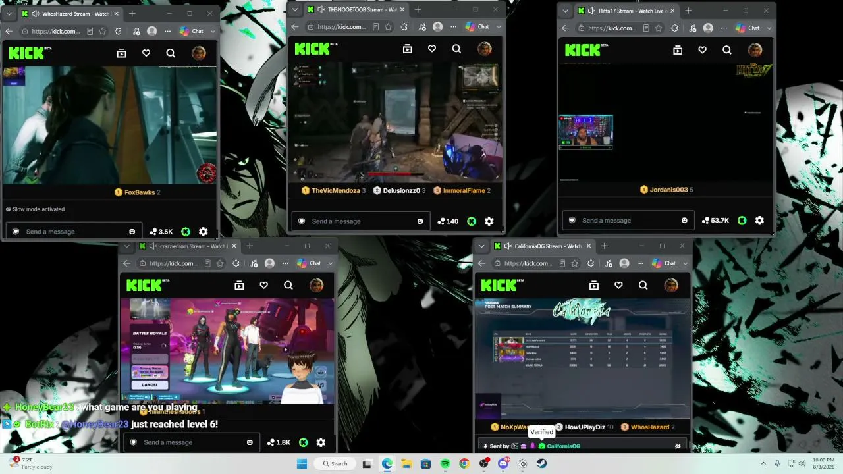Open profile avatar in WhosHazard Kick header
The height and width of the screenshot is (474, 843).
[198, 53]
